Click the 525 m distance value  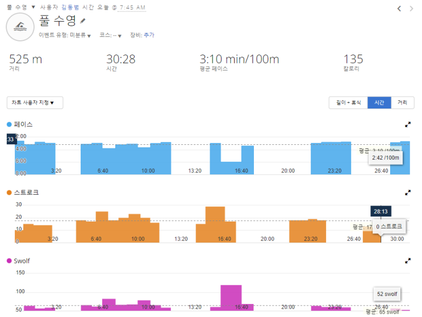click(x=26, y=59)
